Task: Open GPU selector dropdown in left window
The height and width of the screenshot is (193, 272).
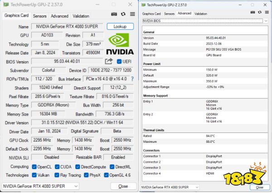Action: pyautogui.click(x=40, y=186)
